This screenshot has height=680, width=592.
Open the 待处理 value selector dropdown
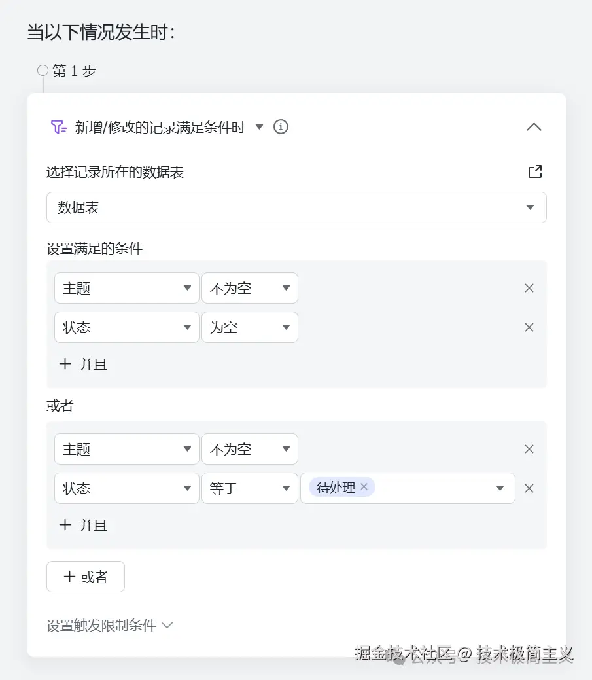click(501, 488)
